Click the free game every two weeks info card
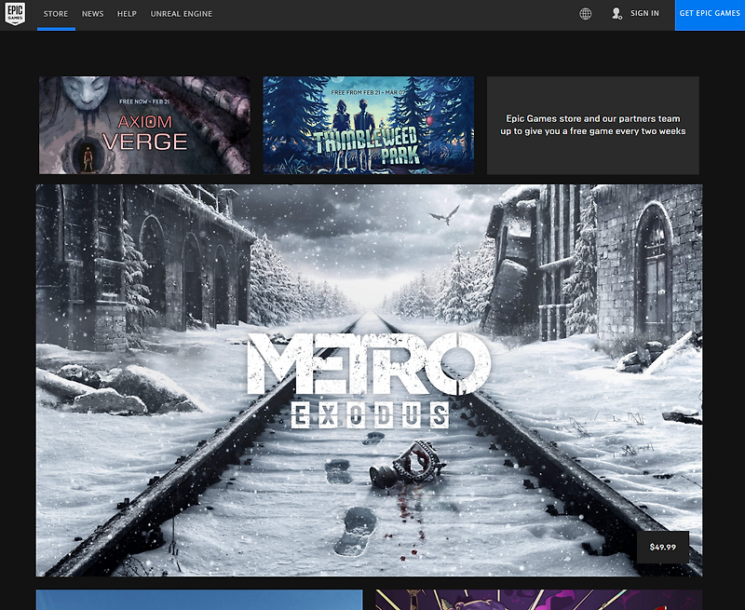Screen dimensions: 745x610 [593, 126]
